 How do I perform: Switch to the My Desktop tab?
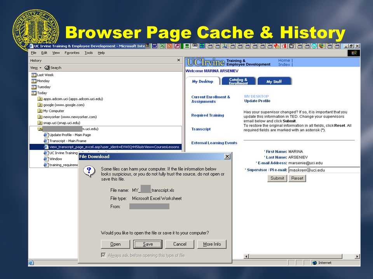(203, 81)
